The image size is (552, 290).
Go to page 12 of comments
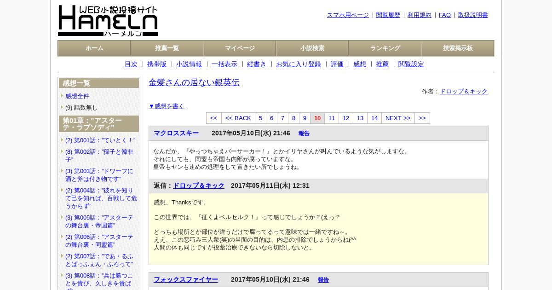[x=346, y=118]
